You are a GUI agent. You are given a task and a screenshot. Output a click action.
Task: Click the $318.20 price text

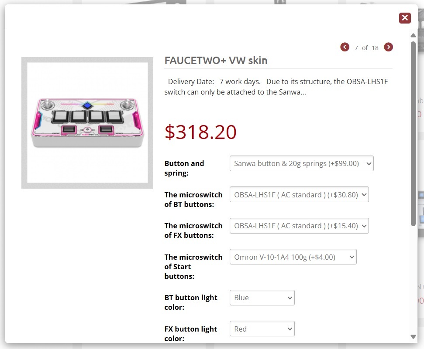[200, 132]
